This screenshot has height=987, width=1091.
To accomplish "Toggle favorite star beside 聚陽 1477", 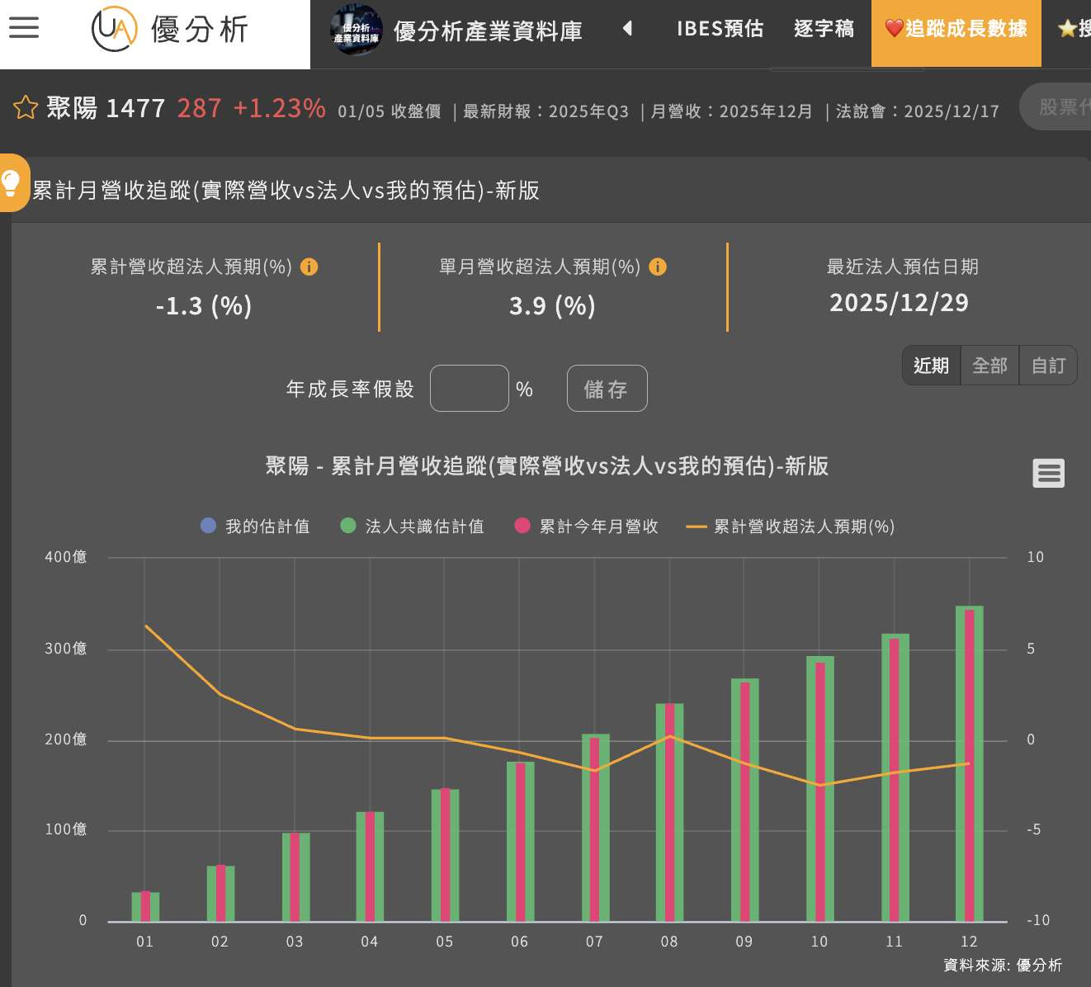I will (x=25, y=107).
